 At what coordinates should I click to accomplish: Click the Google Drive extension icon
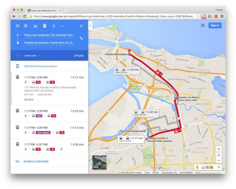point(210,17)
